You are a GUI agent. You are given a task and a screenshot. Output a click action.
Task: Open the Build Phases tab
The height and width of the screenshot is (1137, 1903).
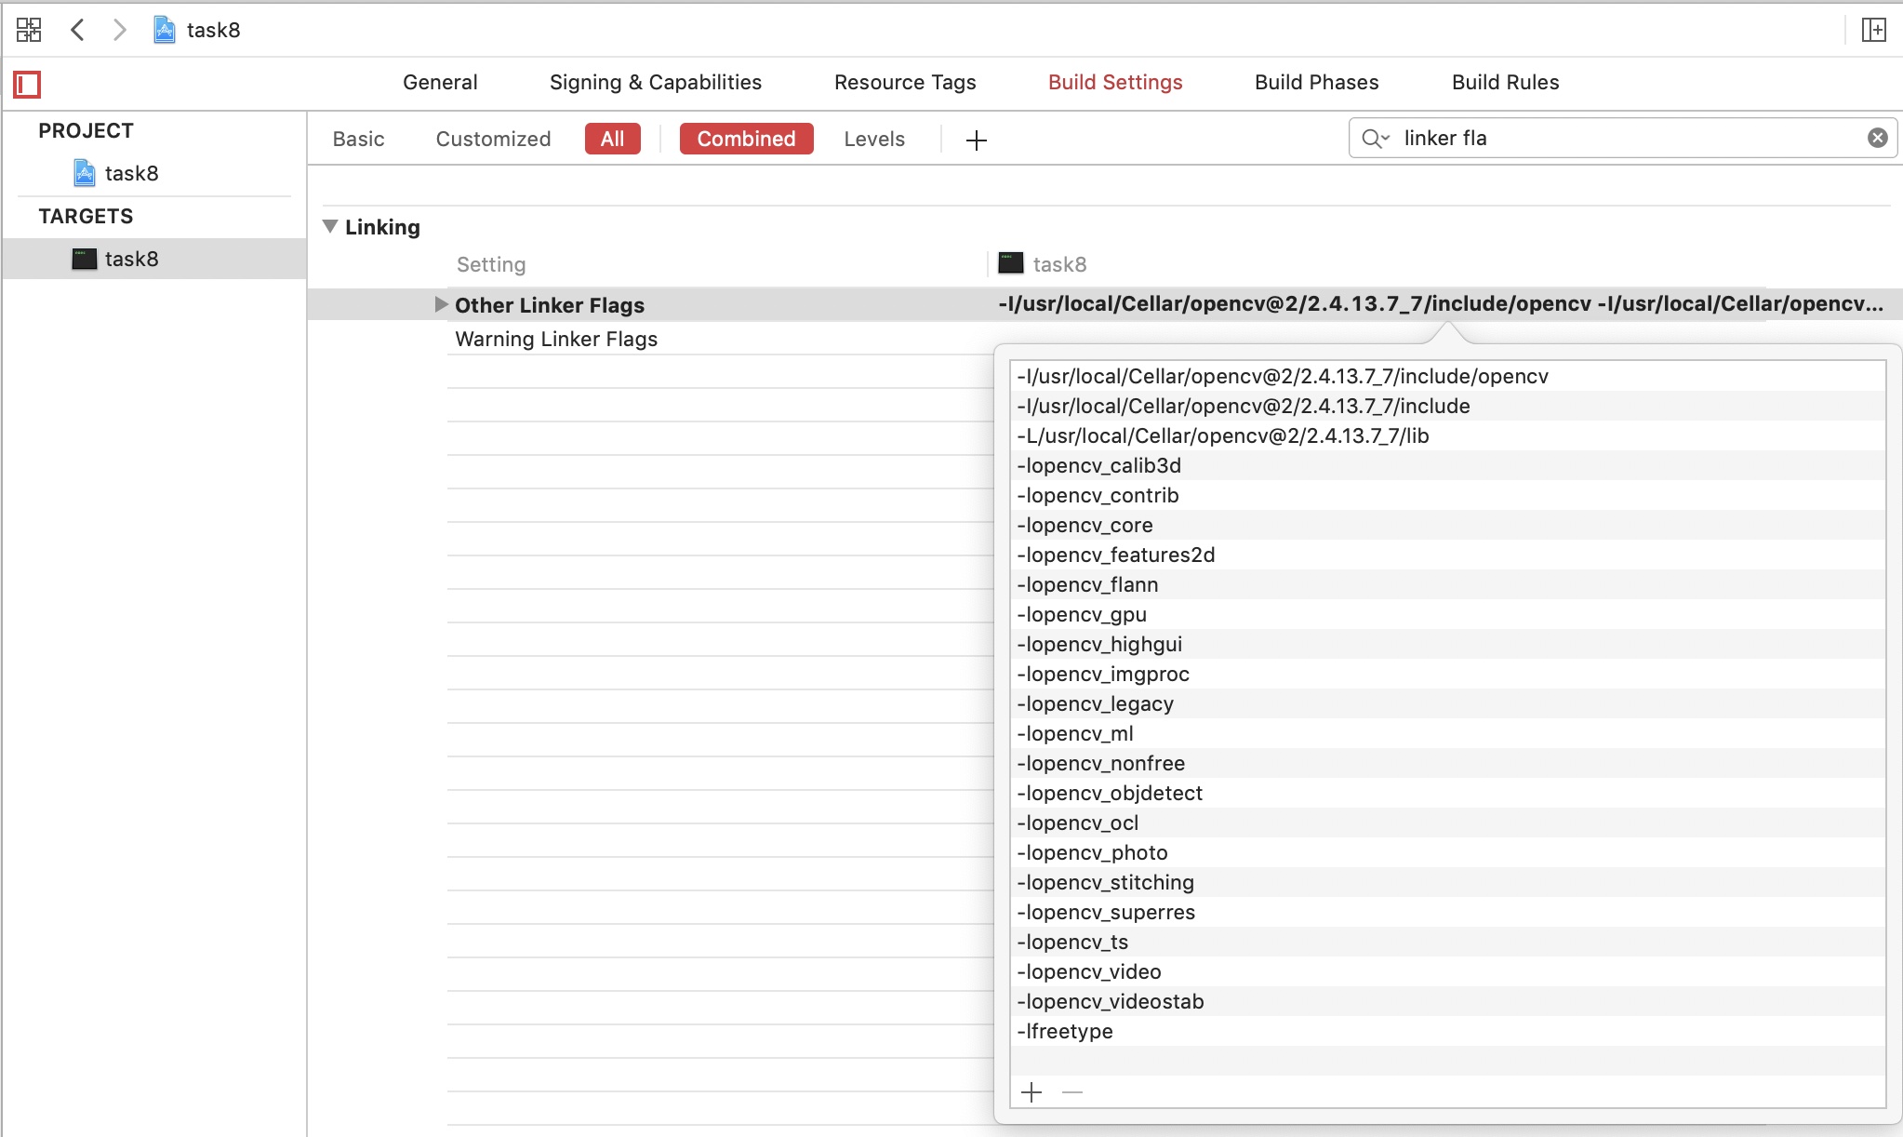(1316, 82)
